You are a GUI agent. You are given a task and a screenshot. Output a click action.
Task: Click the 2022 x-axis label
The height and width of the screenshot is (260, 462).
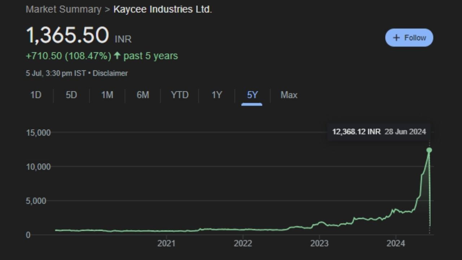[x=243, y=243]
